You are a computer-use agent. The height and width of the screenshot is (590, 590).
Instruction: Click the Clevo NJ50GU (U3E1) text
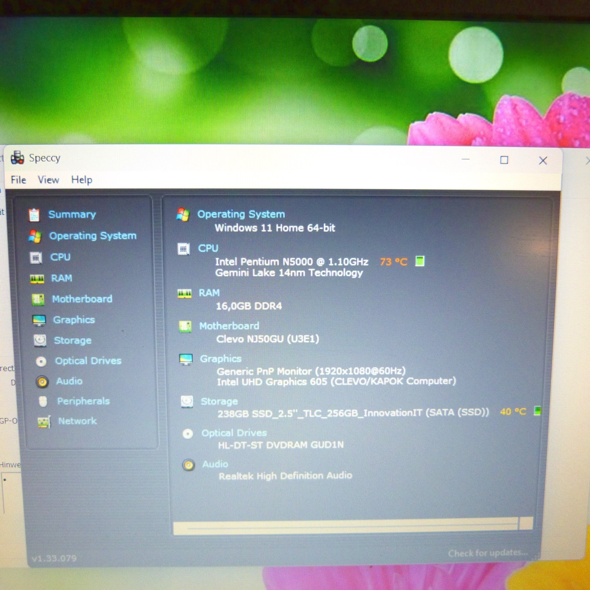pos(268,339)
